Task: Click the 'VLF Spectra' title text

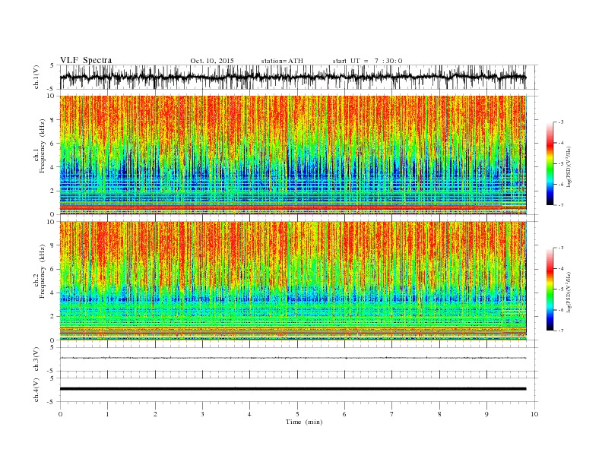Action: pos(86,60)
